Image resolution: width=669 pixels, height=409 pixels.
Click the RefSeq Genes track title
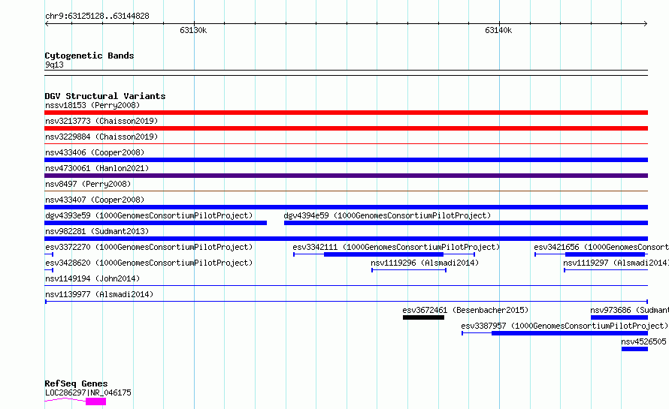click(76, 383)
